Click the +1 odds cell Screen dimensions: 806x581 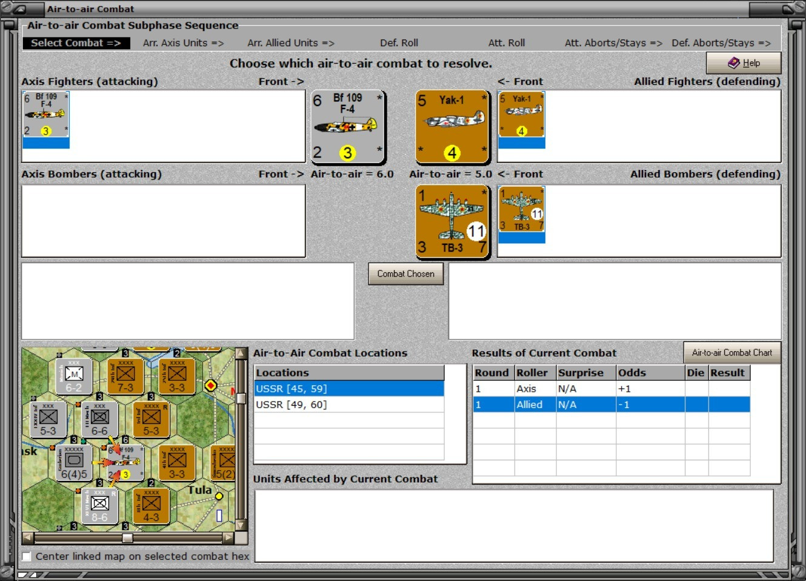[x=650, y=389]
